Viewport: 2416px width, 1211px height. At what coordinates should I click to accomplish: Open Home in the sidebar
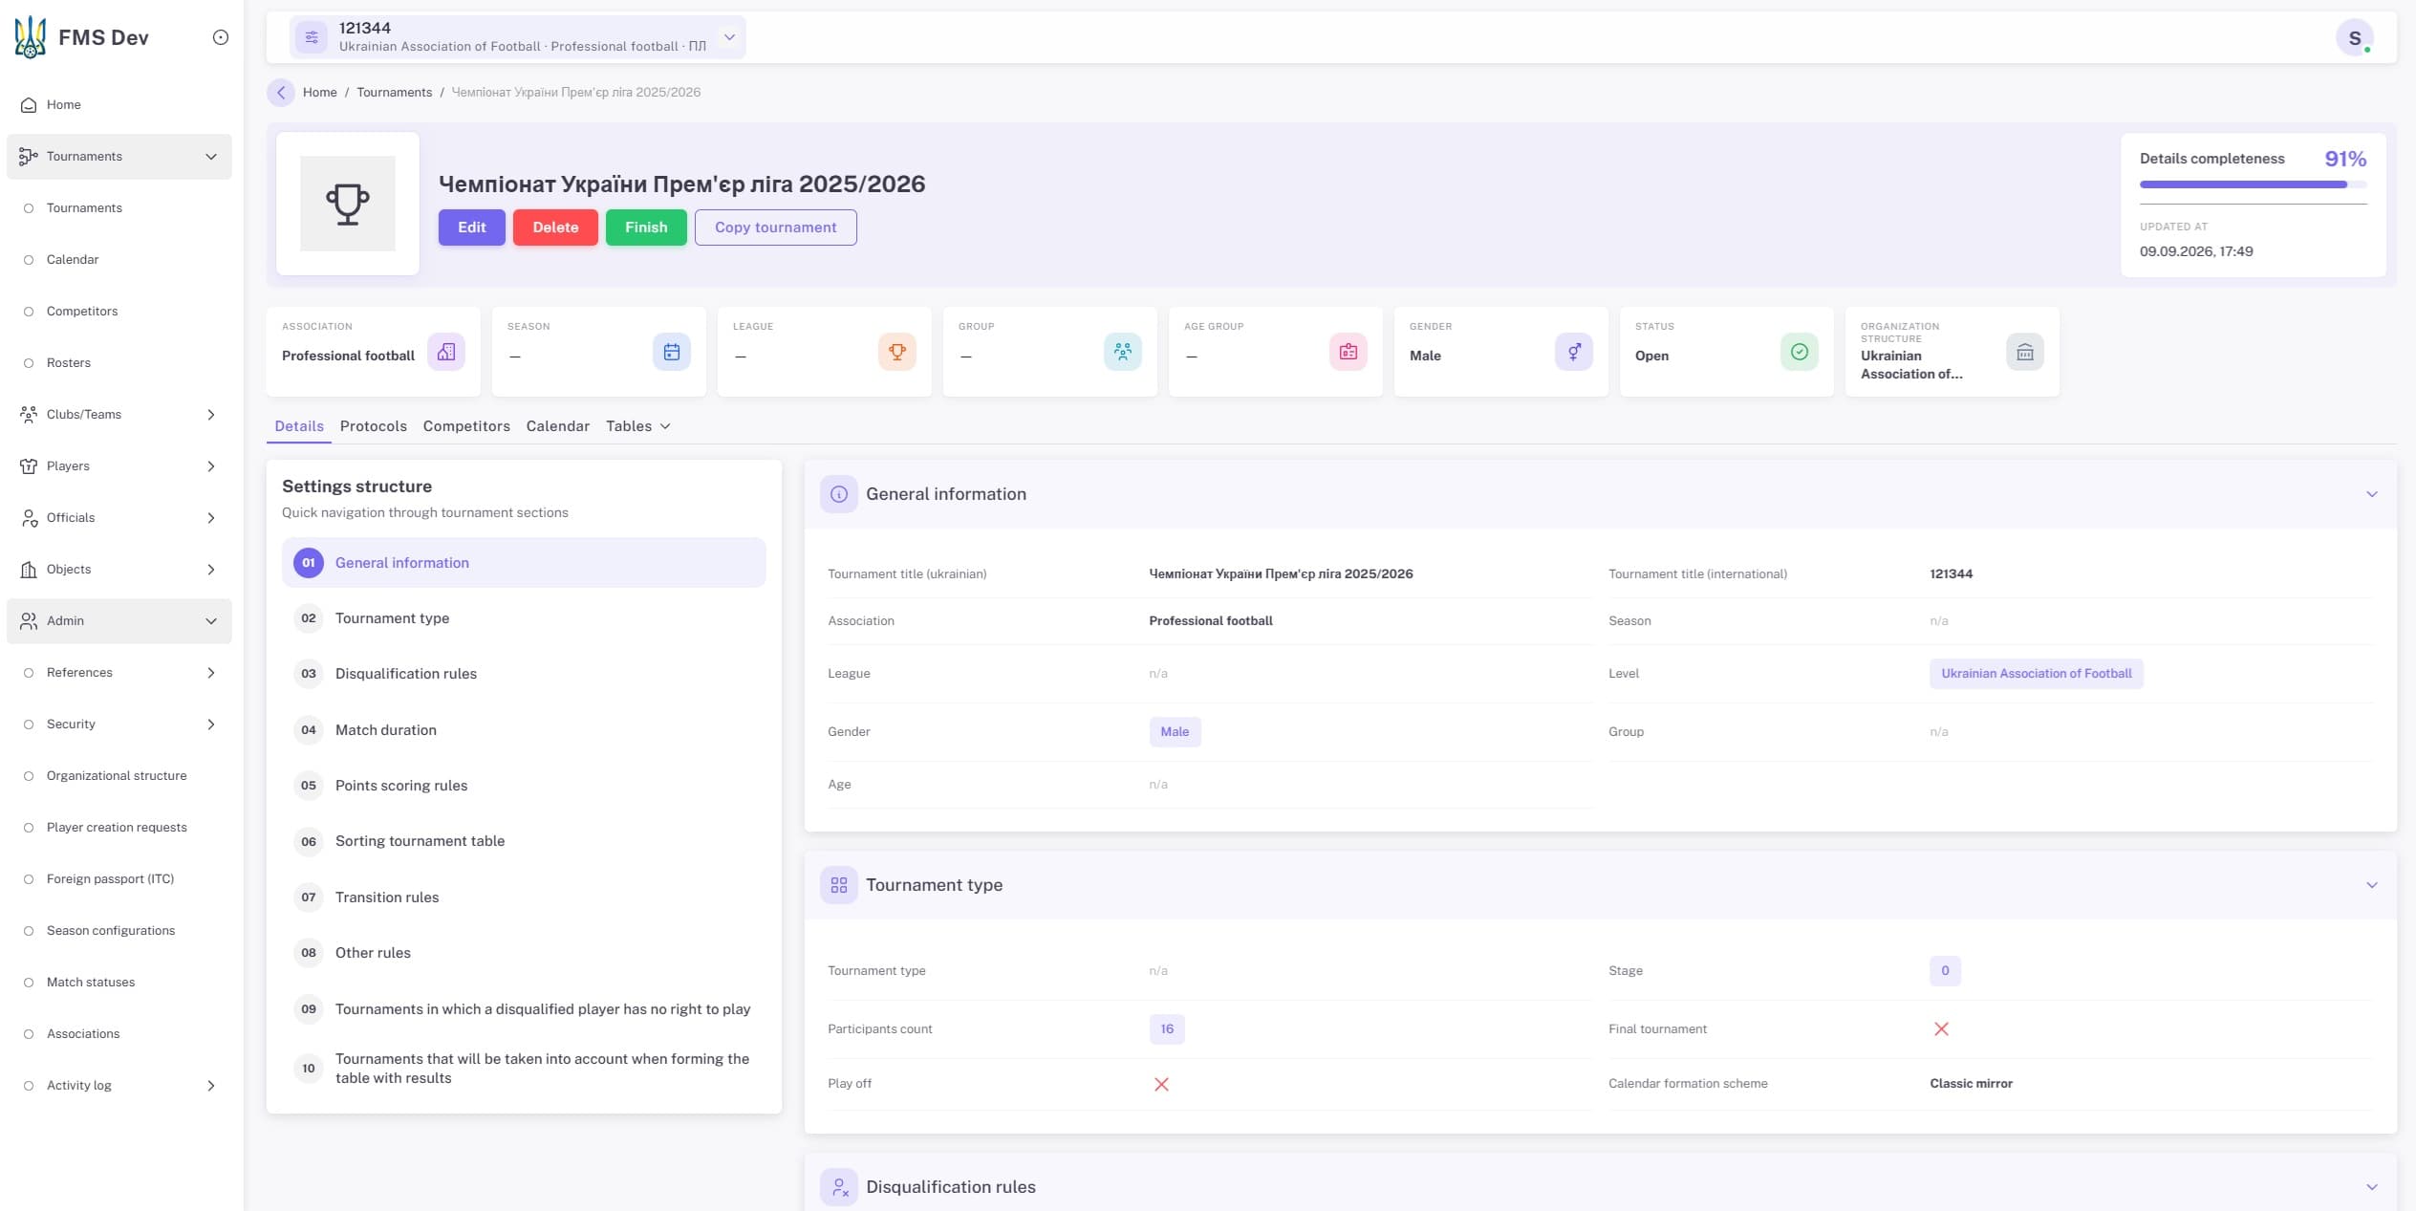119,105
